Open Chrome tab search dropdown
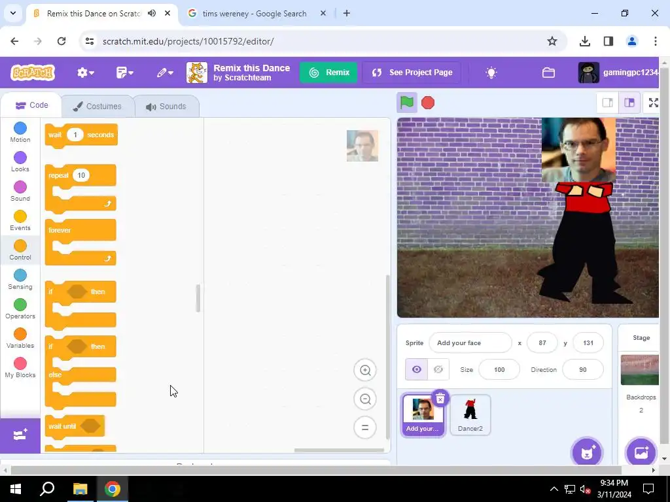This screenshot has width=670, height=502. pos(13,13)
